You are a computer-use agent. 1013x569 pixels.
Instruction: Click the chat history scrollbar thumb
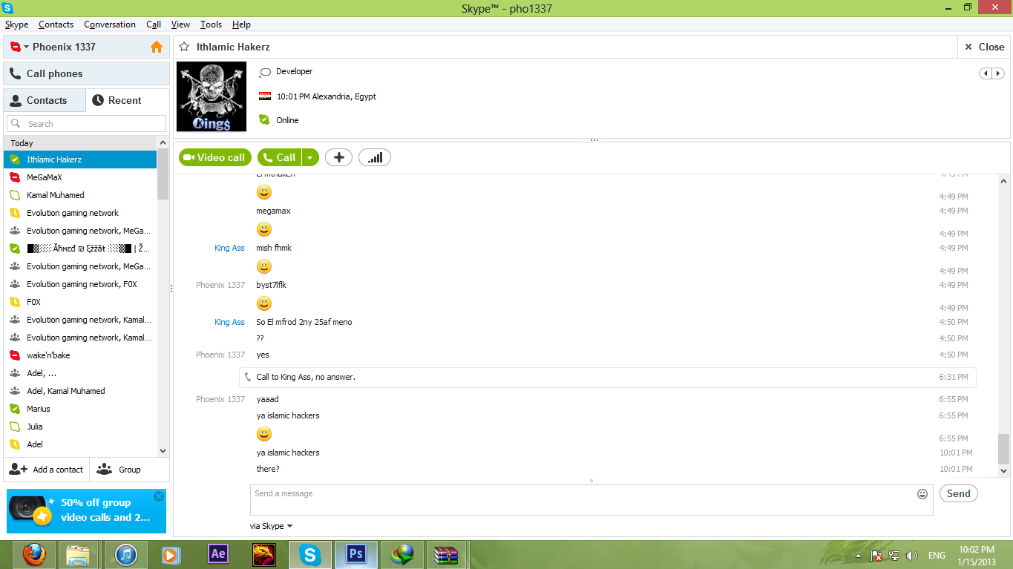coord(1004,449)
